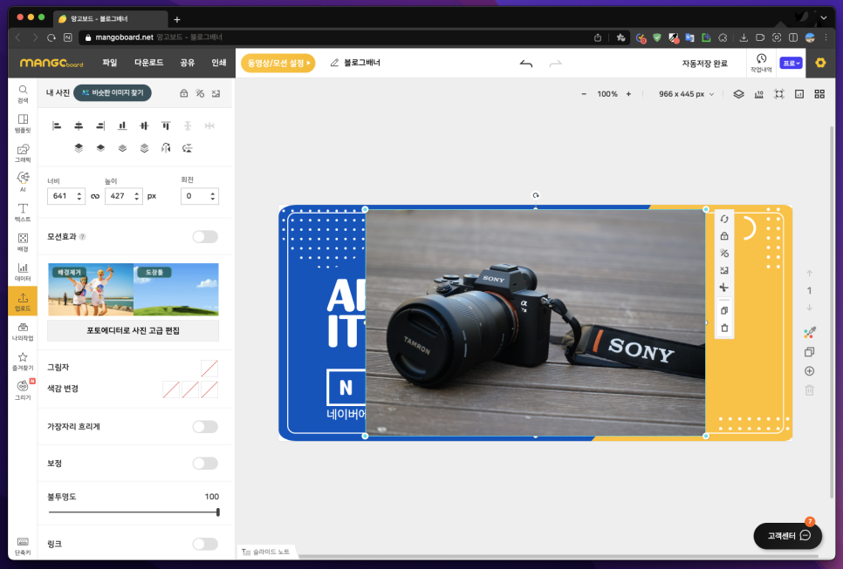Open the 동영상/모션 설정 video motion settings
This screenshot has width=843, height=569.
pyautogui.click(x=278, y=63)
